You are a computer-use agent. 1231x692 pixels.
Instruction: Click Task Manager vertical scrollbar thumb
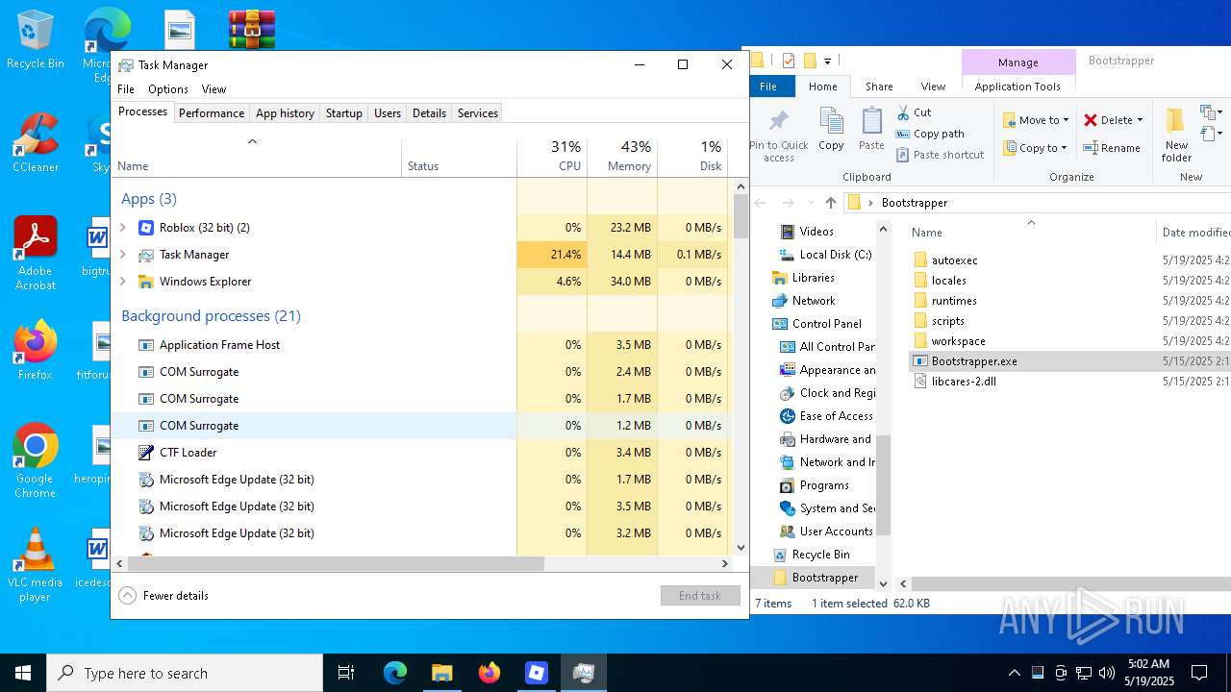click(x=741, y=216)
